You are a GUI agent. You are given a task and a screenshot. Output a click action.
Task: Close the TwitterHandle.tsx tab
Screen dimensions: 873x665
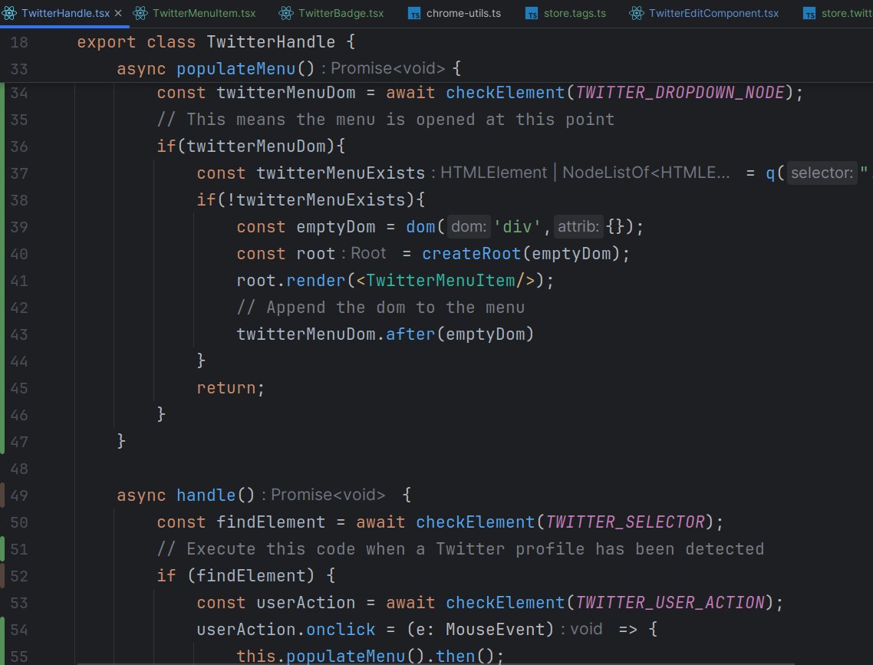118,13
